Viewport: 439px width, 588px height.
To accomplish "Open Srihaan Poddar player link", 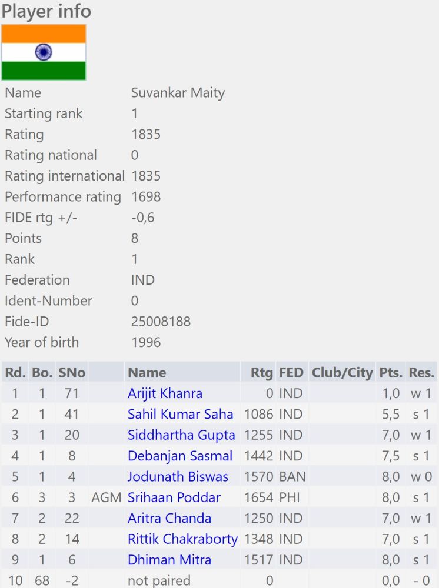I will pyautogui.click(x=174, y=497).
